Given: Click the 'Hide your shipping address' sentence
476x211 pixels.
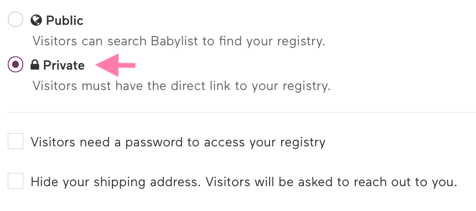Looking at the screenshot, I should (x=117, y=182).
